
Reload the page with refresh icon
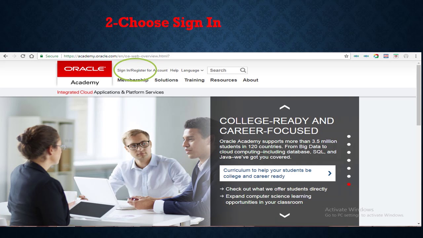(23, 56)
